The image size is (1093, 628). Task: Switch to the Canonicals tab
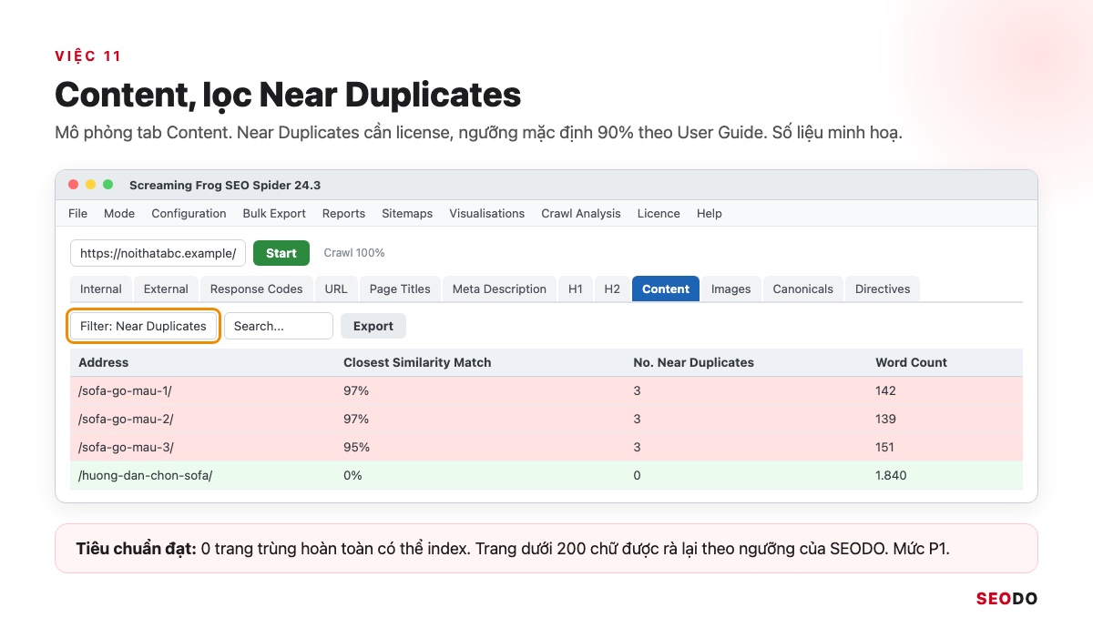[803, 289]
